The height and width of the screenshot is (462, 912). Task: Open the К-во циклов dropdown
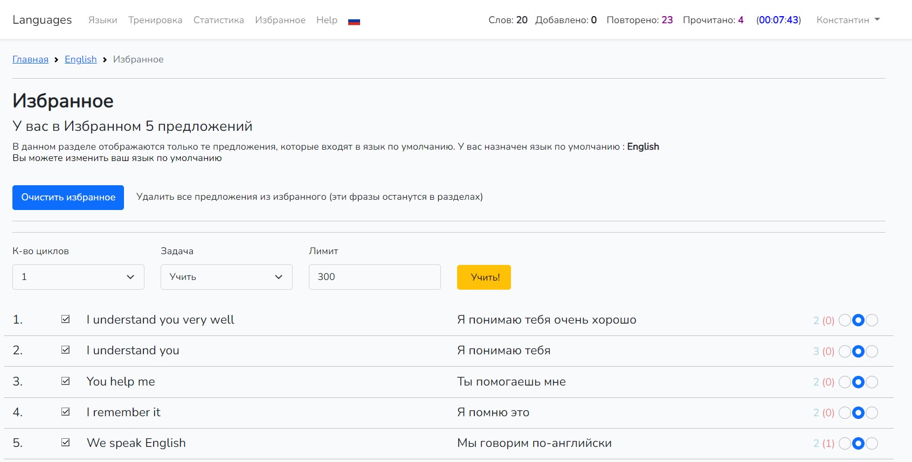pos(78,277)
